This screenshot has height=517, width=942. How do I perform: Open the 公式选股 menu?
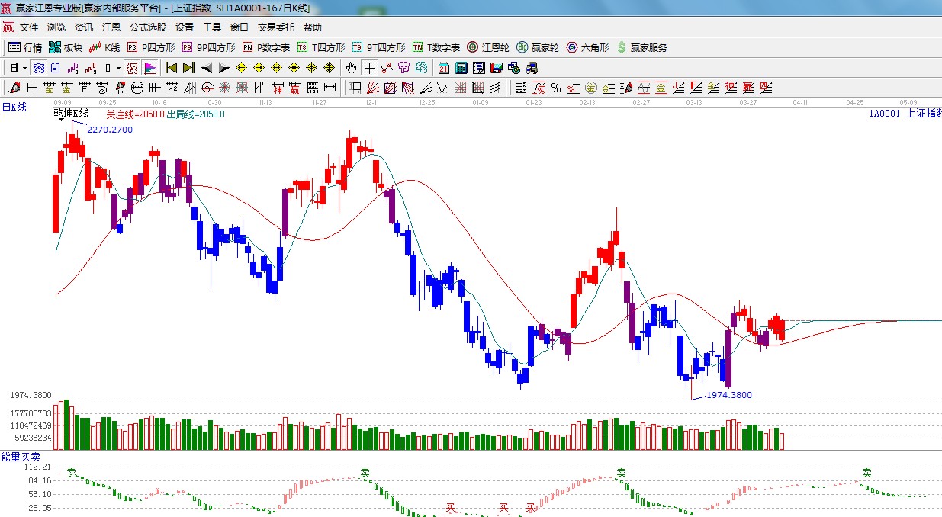pos(147,27)
